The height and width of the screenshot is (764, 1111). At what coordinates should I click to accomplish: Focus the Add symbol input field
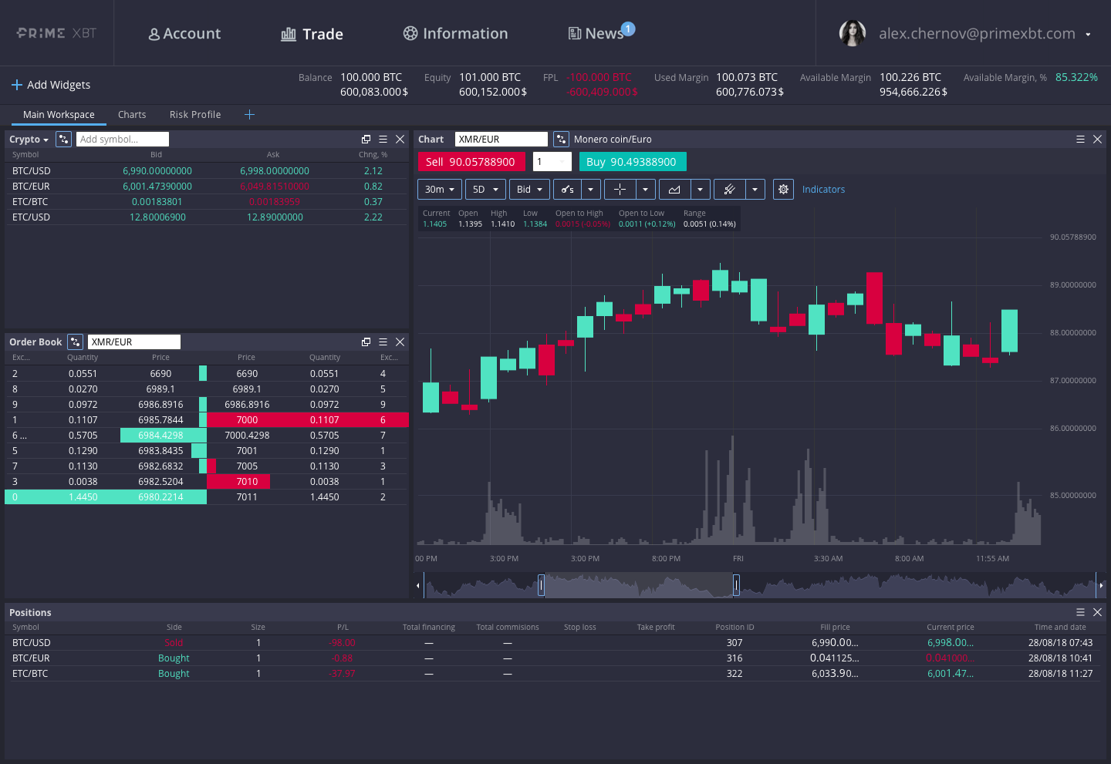[123, 140]
